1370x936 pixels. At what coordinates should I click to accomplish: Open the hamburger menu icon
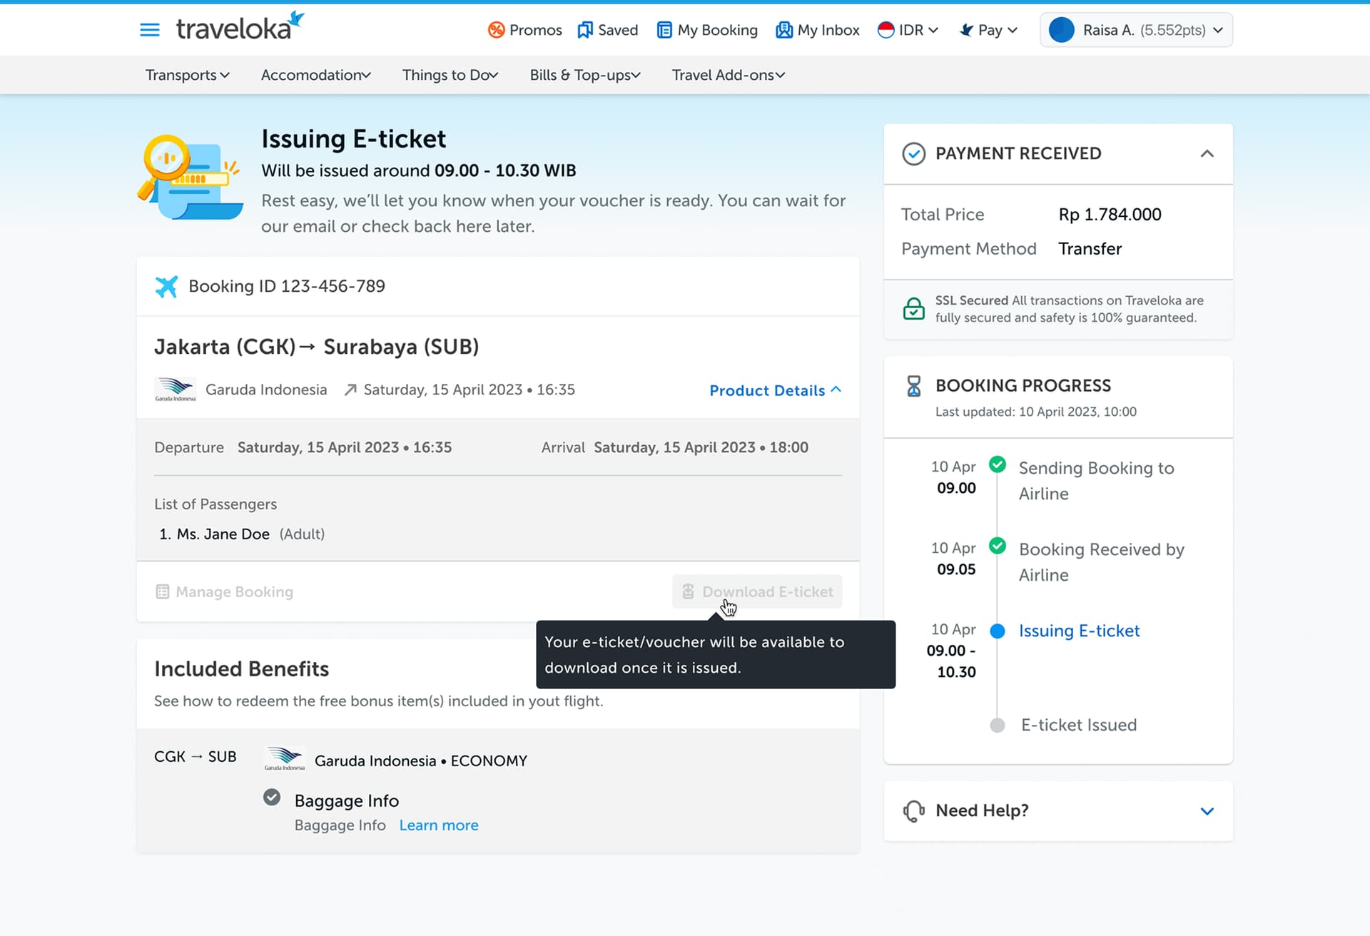point(149,30)
